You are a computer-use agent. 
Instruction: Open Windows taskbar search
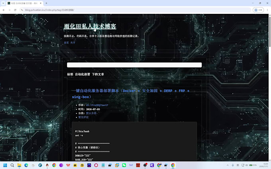(12, 165)
